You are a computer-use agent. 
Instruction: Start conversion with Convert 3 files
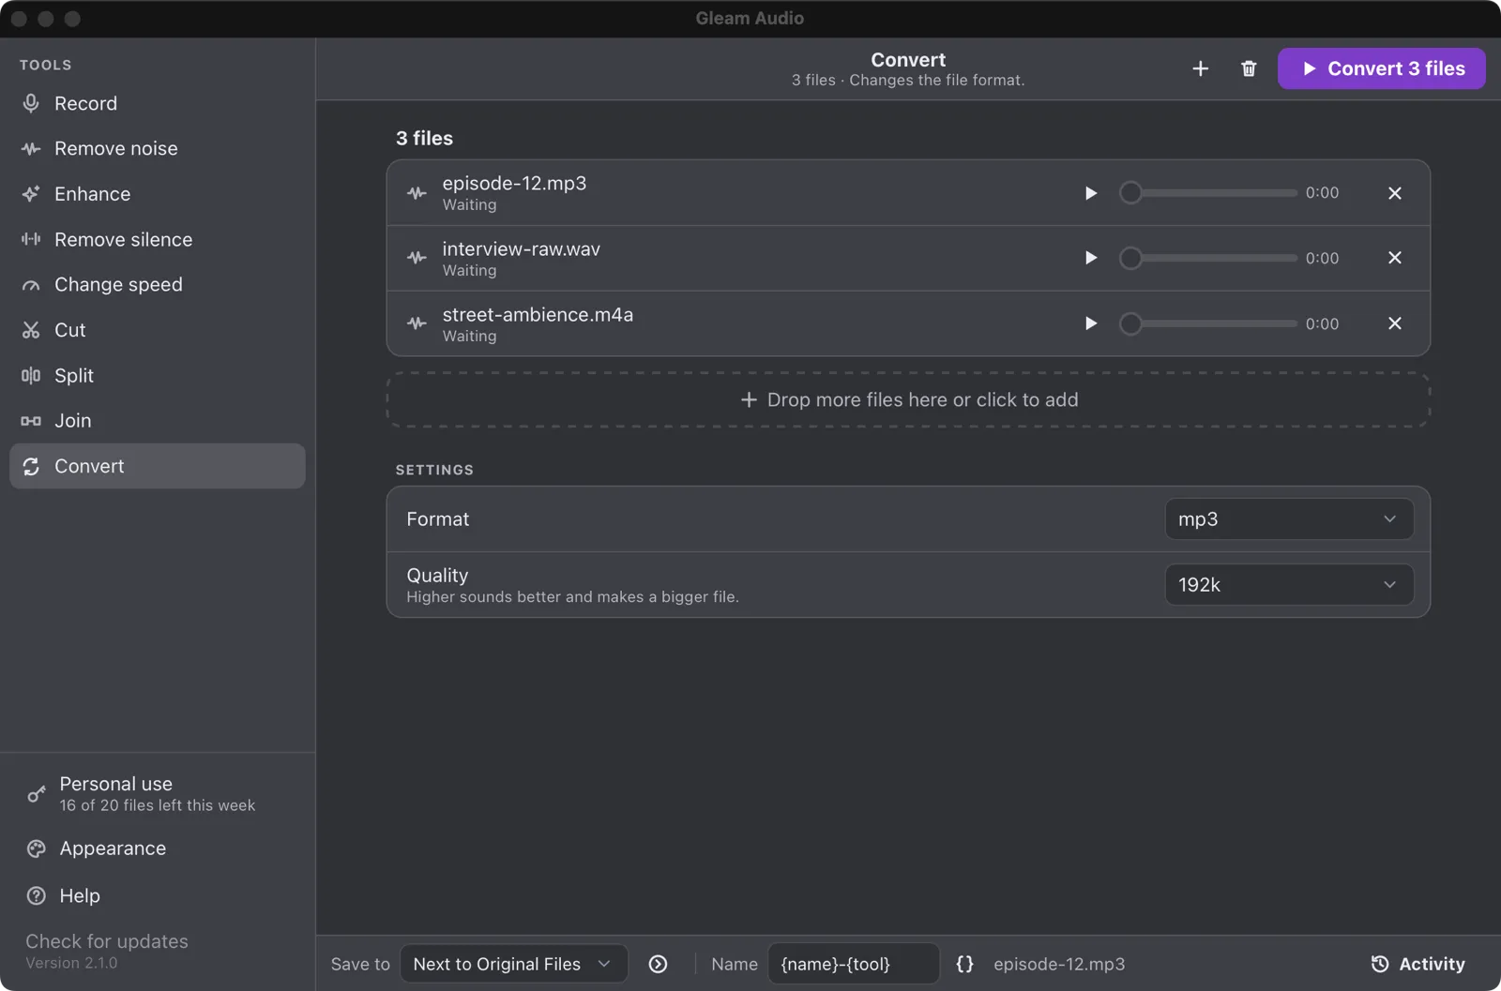1381,68
